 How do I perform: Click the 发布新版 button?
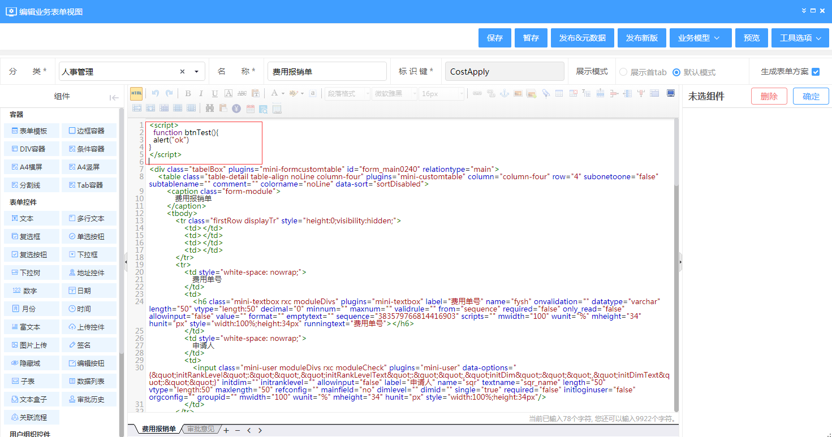(x=642, y=38)
